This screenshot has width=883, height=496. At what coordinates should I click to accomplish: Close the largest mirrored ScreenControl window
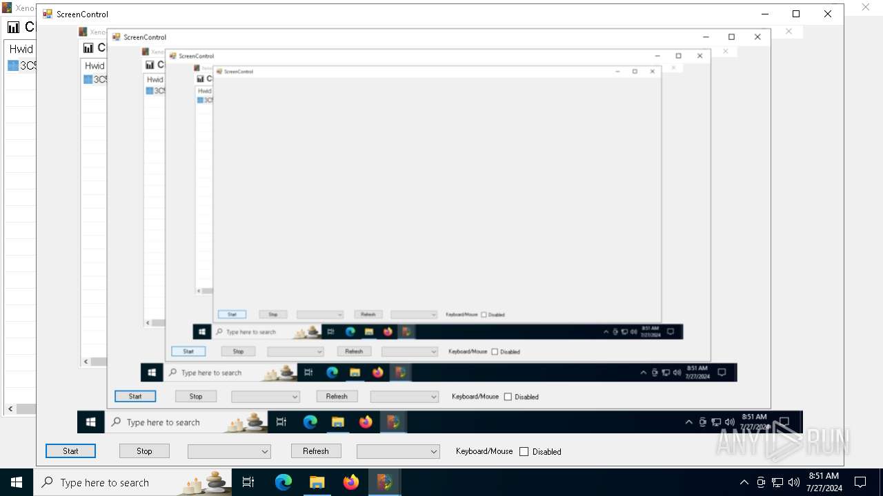[x=757, y=37]
